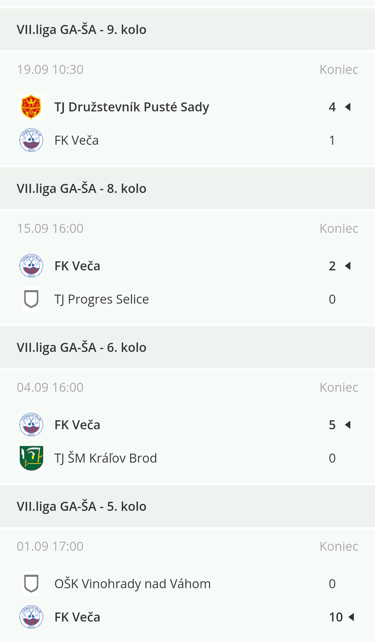
Task: Open OŠK Vinohrady nad Váhom team name
Action: pyautogui.click(x=132, y=584)
